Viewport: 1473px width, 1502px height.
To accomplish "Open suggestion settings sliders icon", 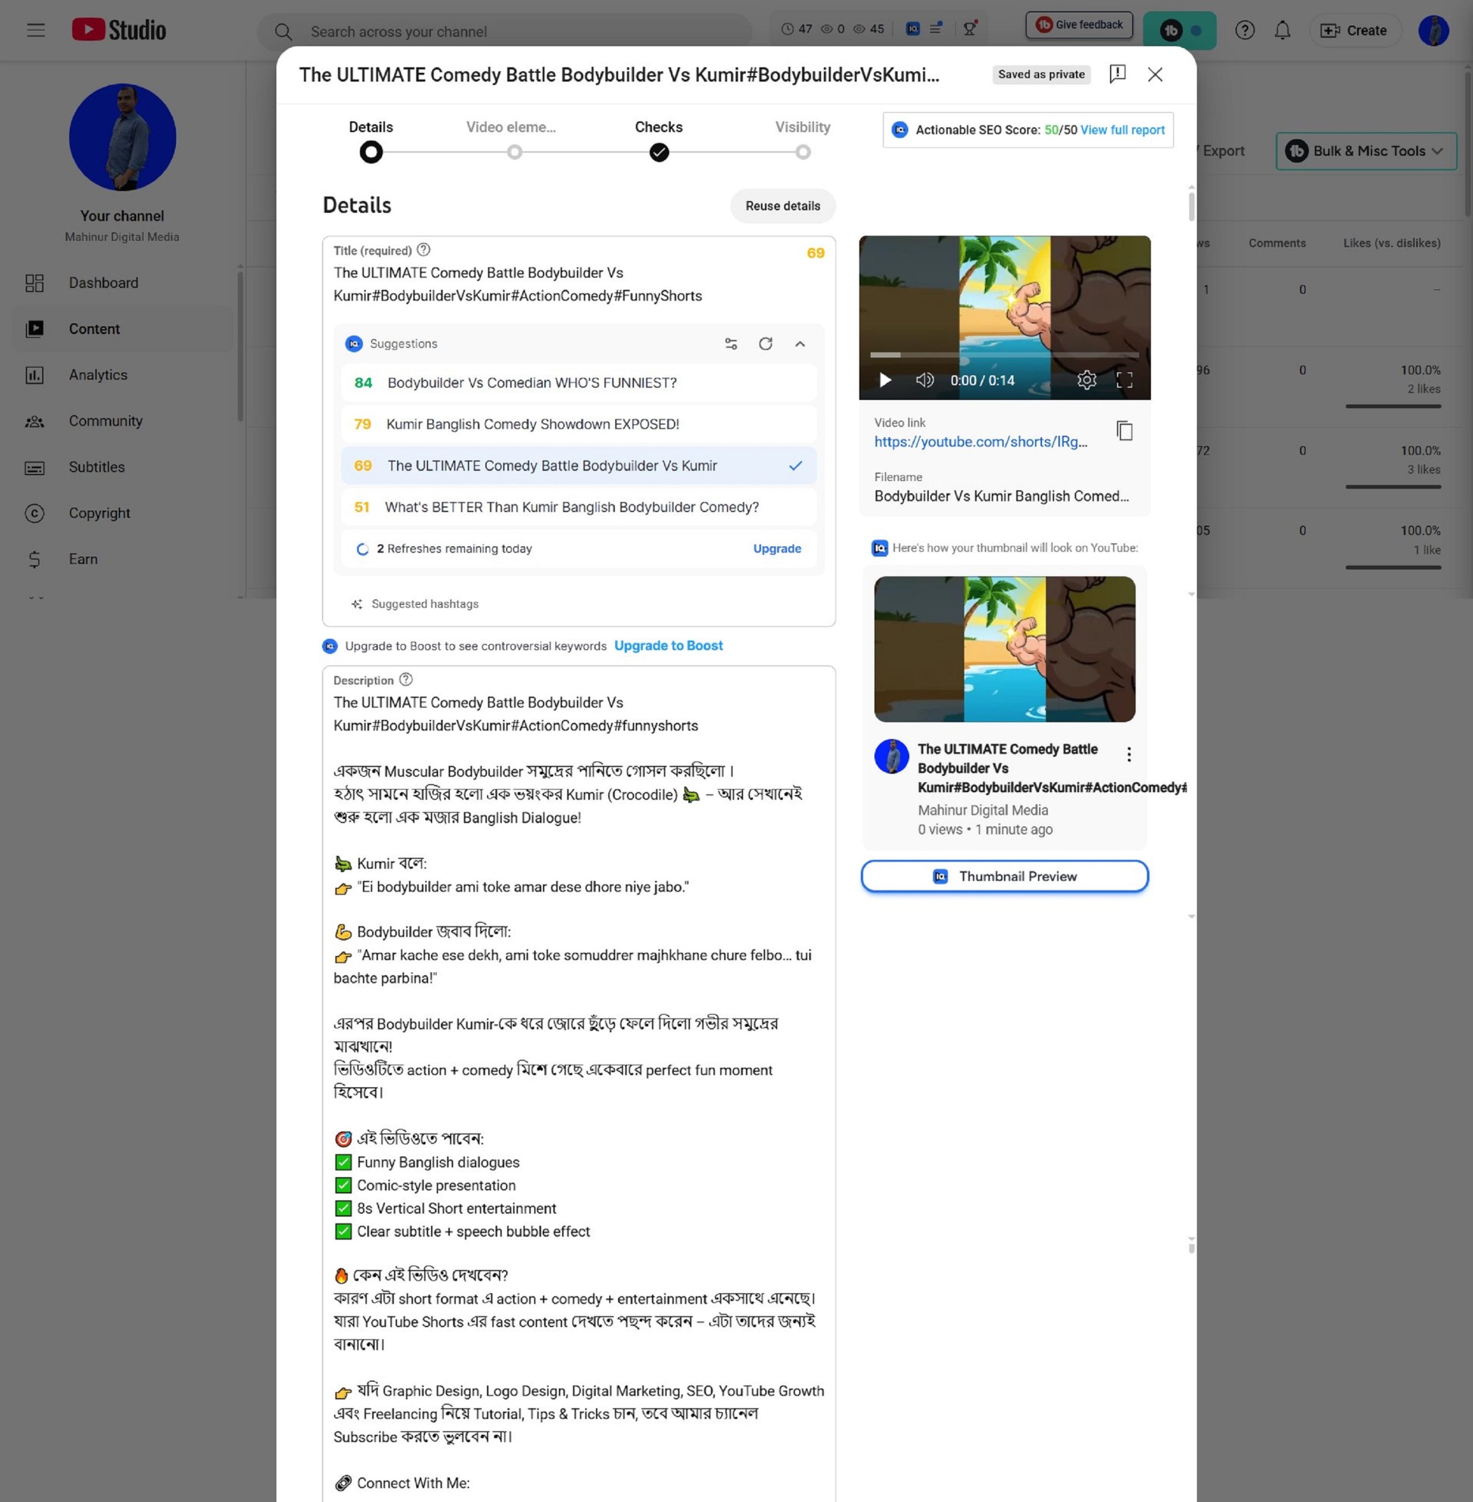I will point(731,344).
